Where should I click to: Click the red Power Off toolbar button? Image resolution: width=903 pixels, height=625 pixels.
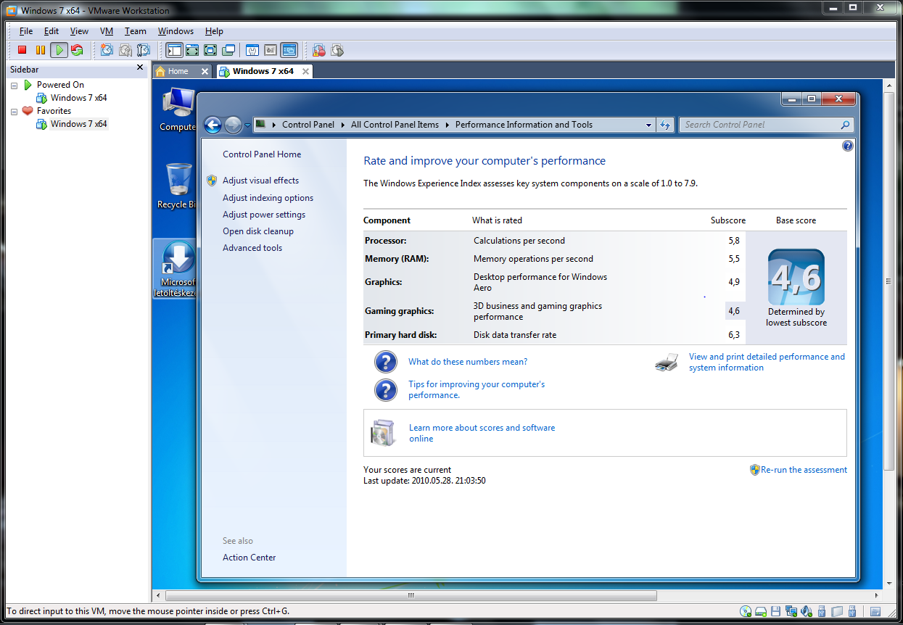[x=22, y=50]
